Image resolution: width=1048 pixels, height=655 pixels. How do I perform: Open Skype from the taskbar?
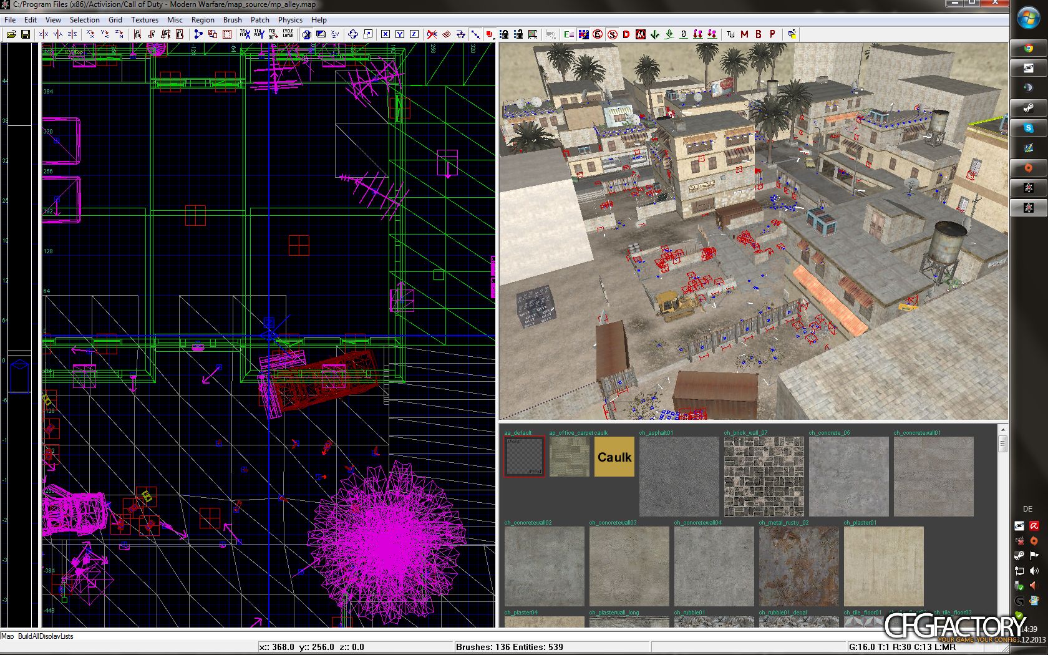coord(1028,128)
